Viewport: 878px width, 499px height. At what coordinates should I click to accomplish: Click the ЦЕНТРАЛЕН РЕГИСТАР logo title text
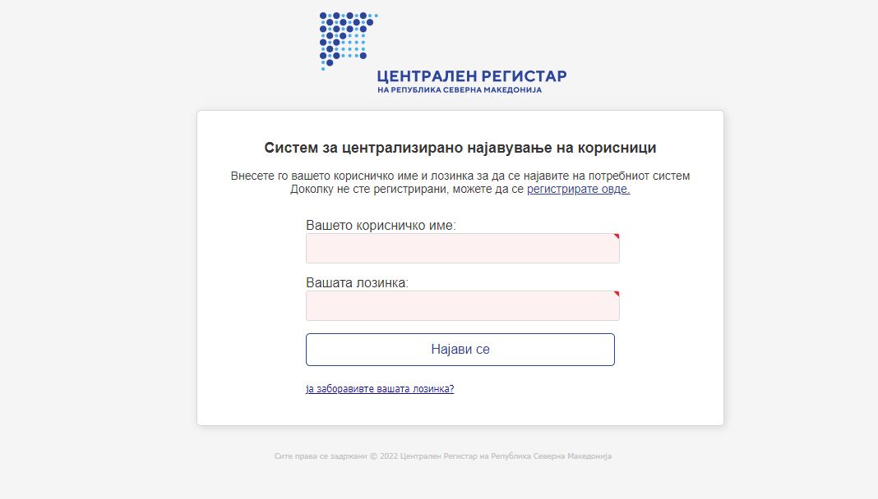pyautogui.click(x=472, y=76)
